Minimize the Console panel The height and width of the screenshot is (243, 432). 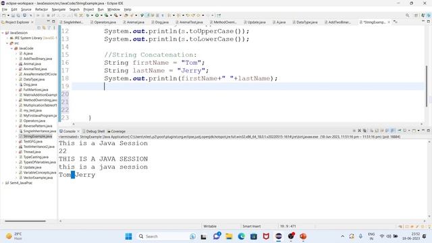click(423, 130)
